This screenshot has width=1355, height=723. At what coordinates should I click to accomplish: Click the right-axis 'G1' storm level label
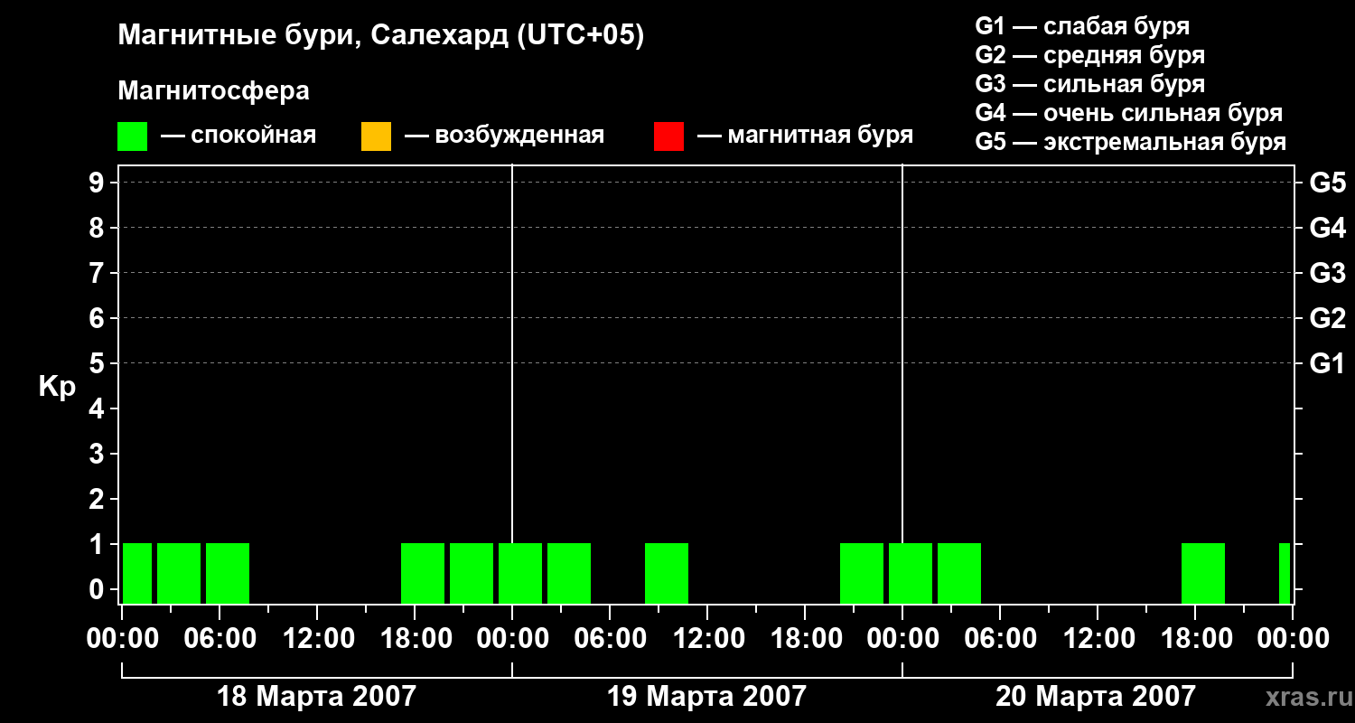click(x=1327, y=363)
